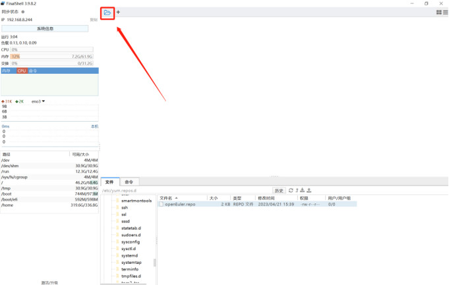Switch to grid layout view icon
The height and width of the screenshot is (285, 449).
coord(439,12)
